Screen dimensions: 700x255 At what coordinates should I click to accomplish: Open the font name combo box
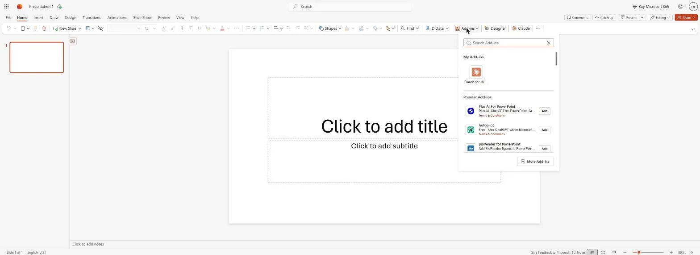tap(124, 28)
